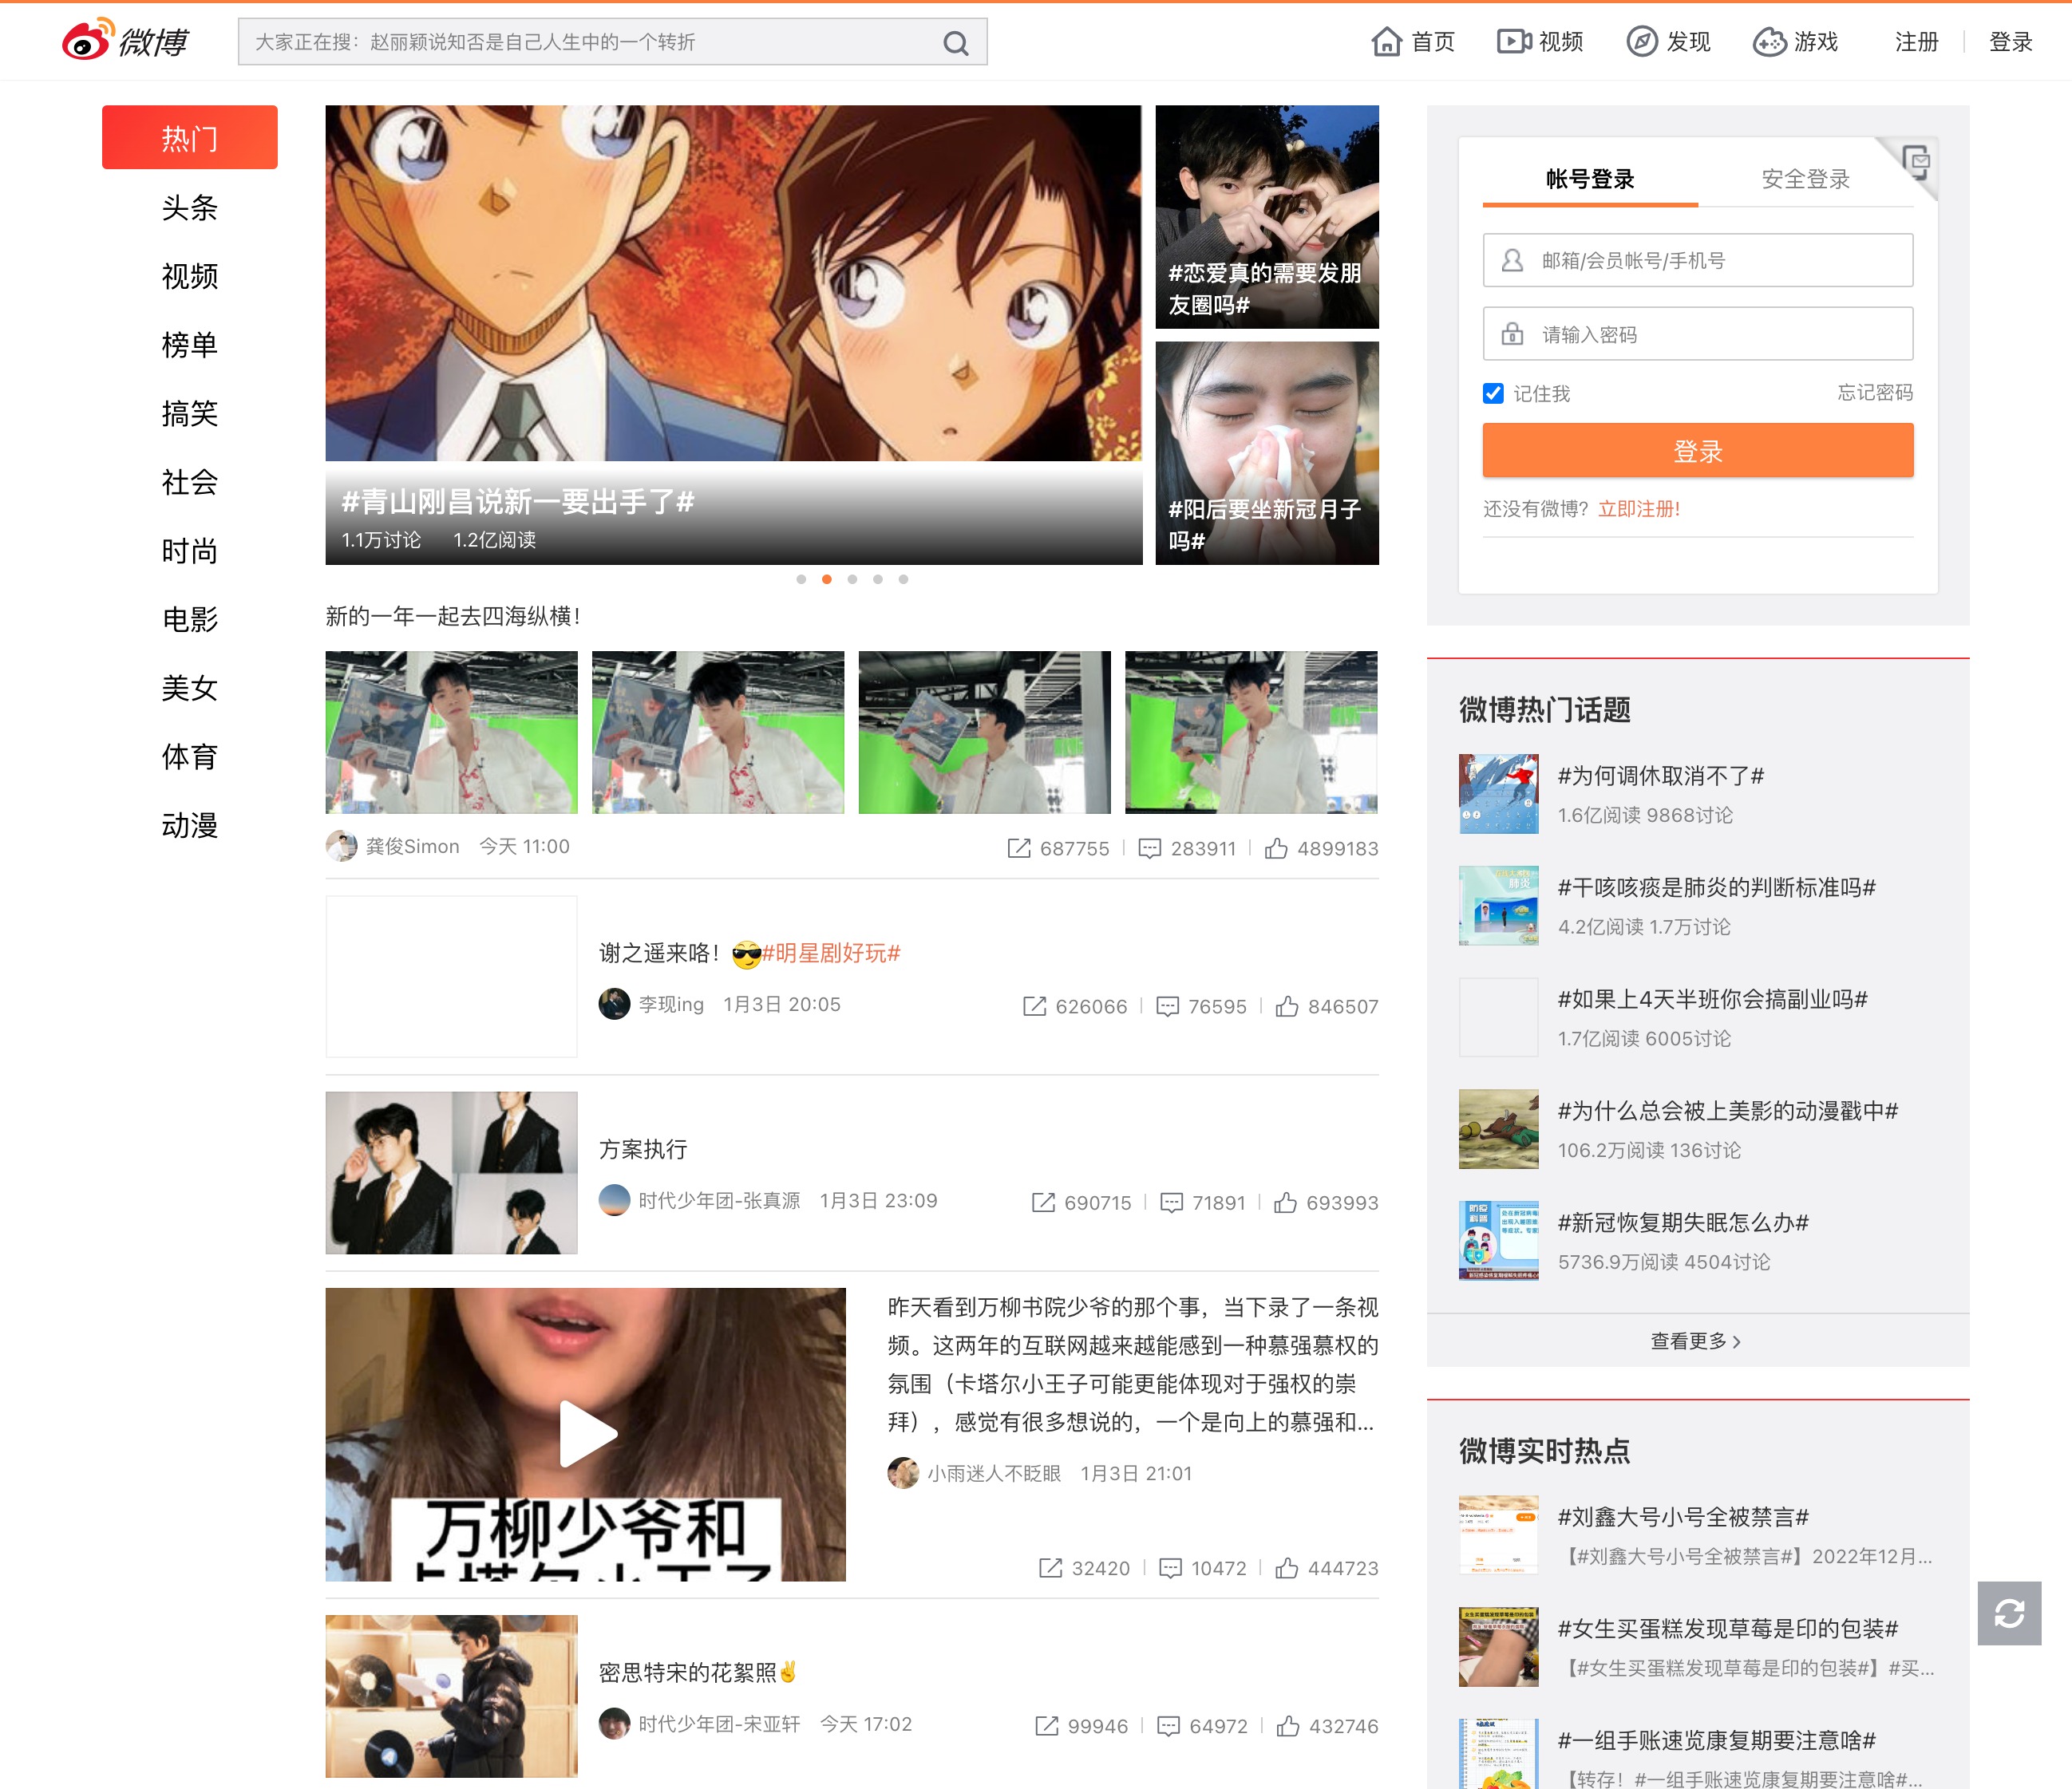Viewport: 2072px width, 1789px height.
Task: Open topic #为何调休取消不了#
Action: pos(1660,776)
